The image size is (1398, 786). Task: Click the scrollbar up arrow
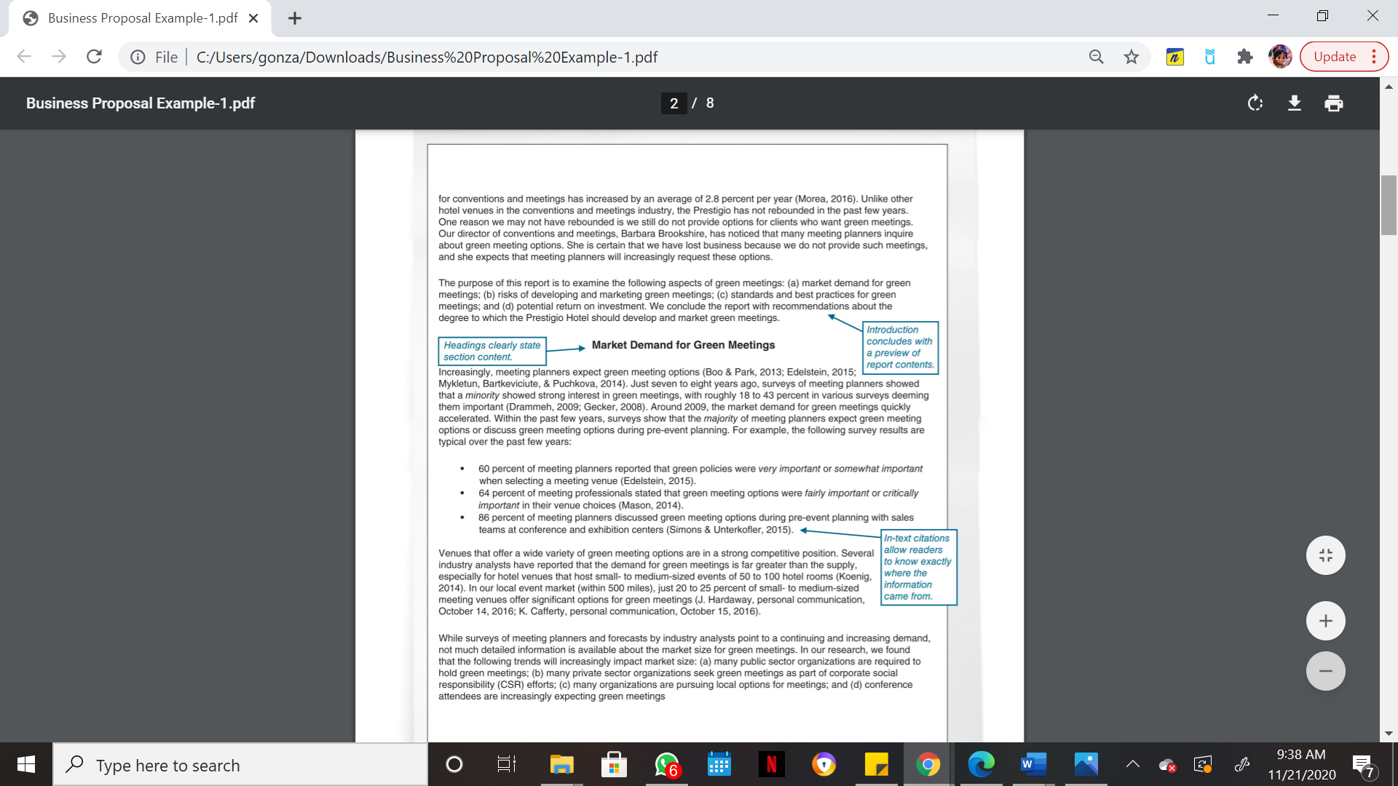coord(1389,86)
